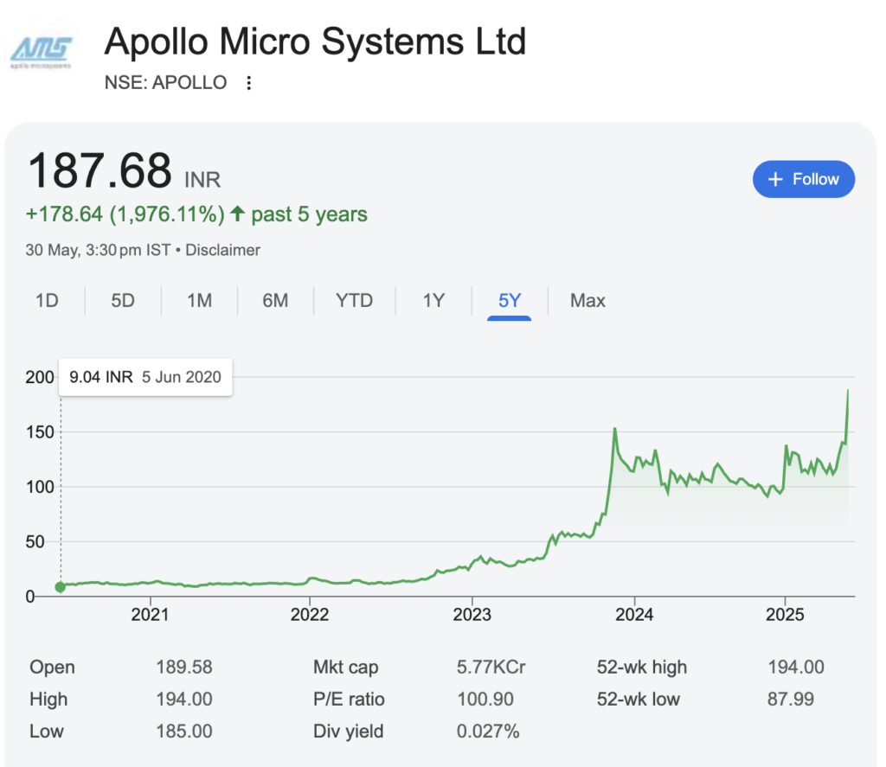This screenshot has height=767, width=886.
Task: Click the Apollo Micro Systems logo
Action: [x=42, y=53]
